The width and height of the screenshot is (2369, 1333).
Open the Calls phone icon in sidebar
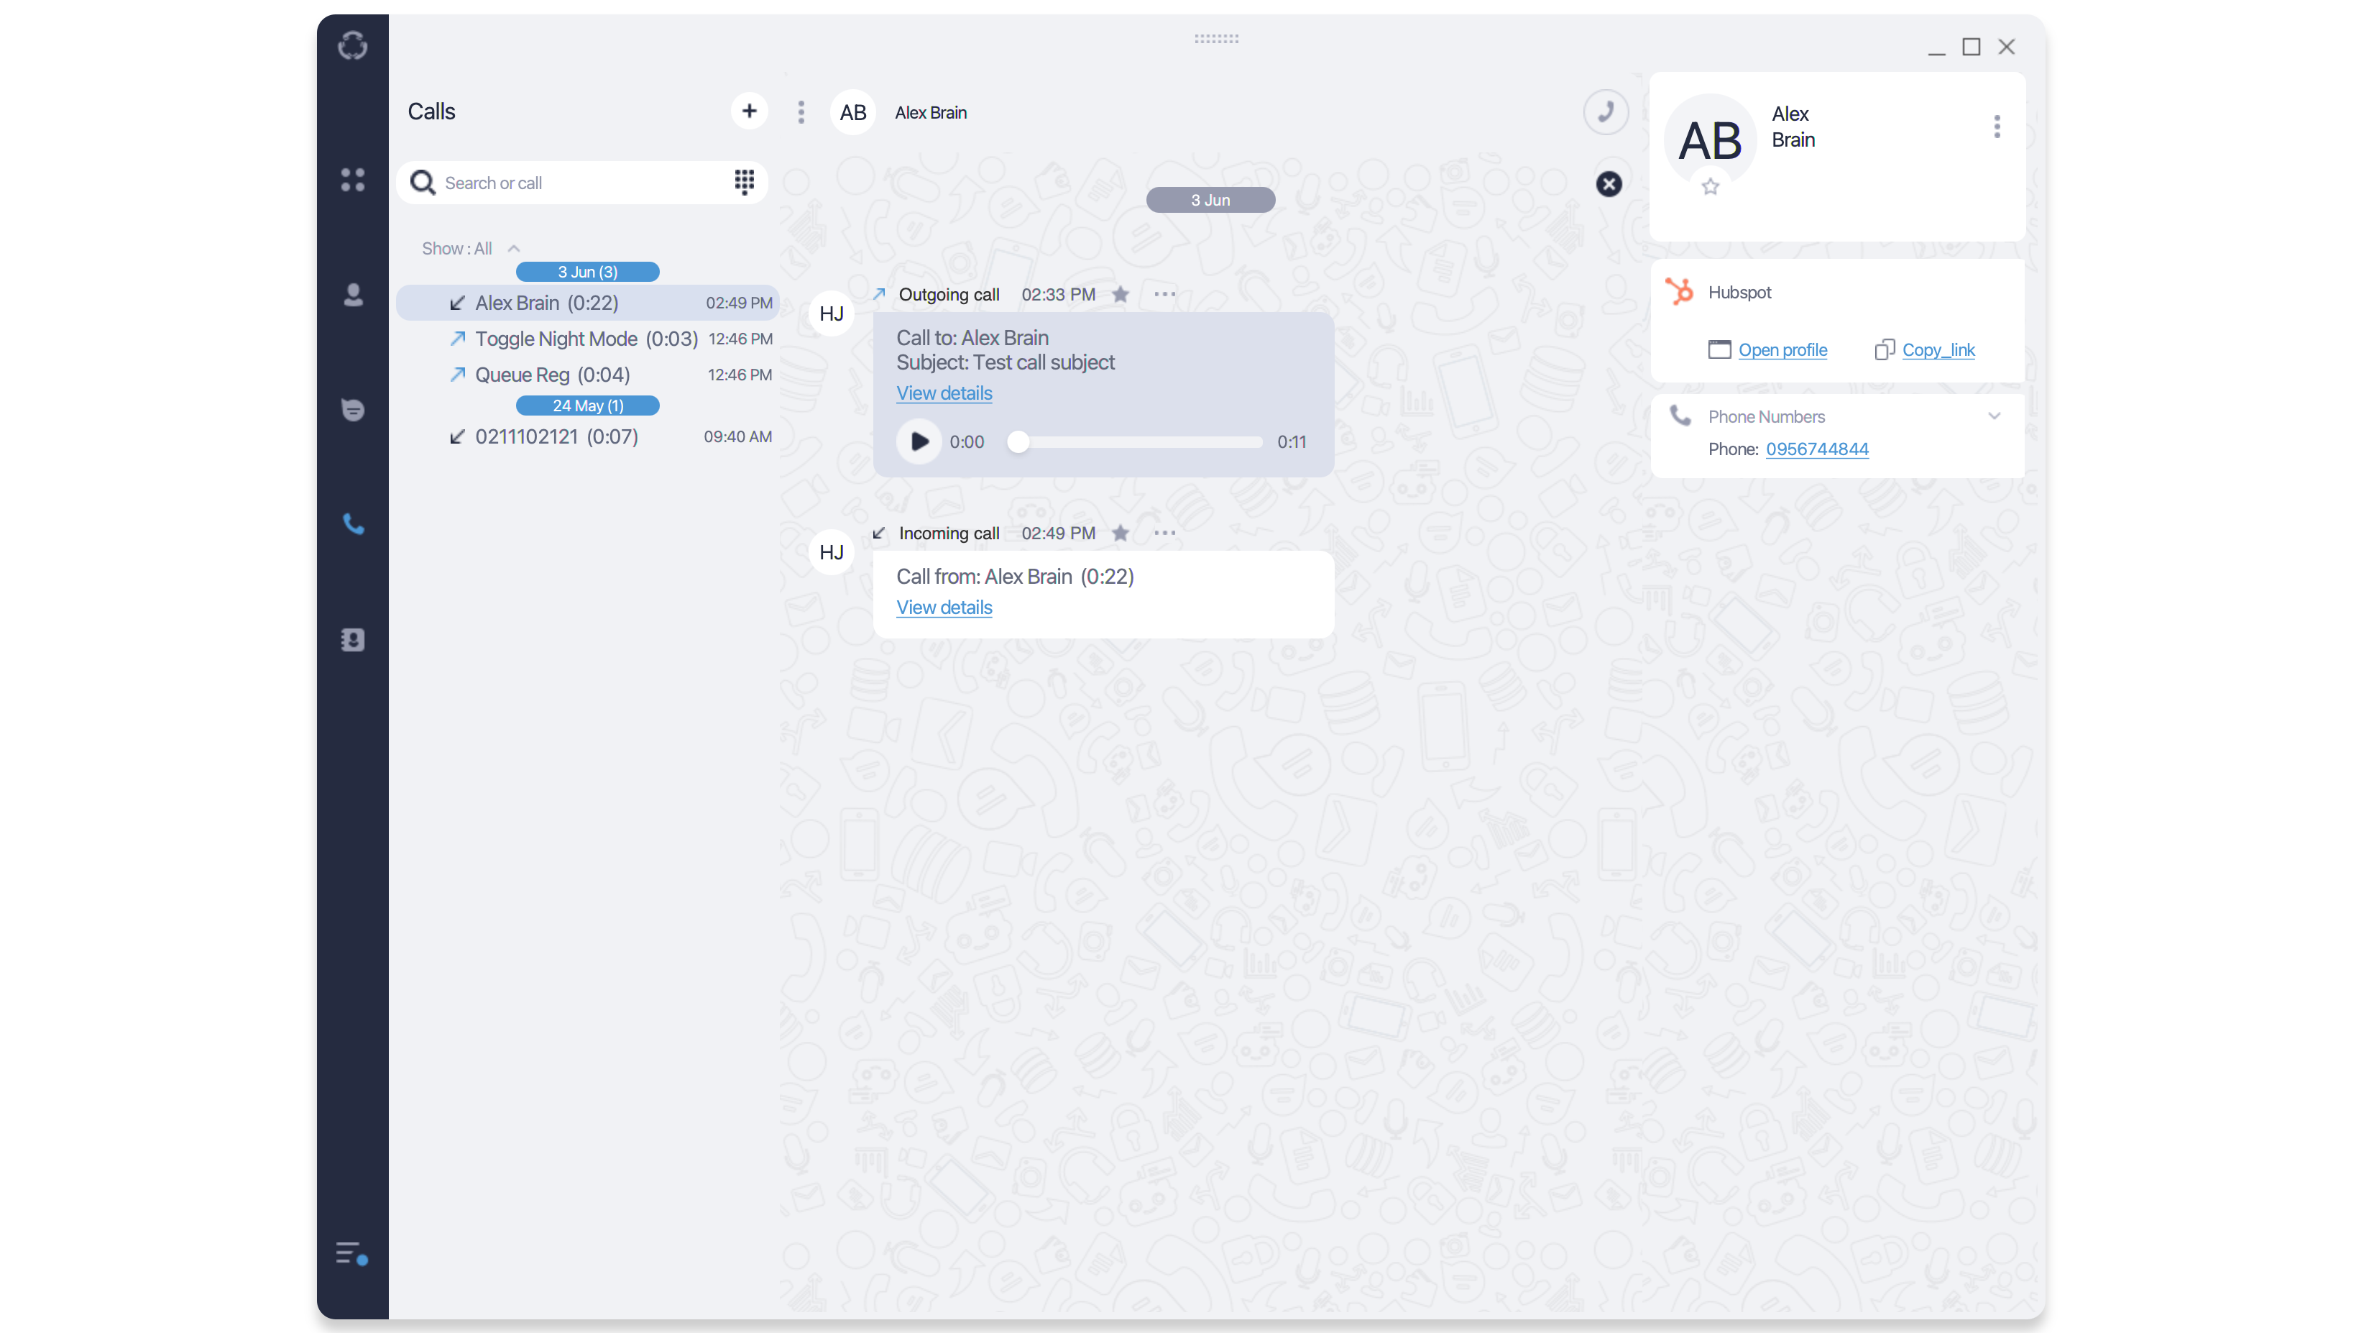tap(353, 524)
